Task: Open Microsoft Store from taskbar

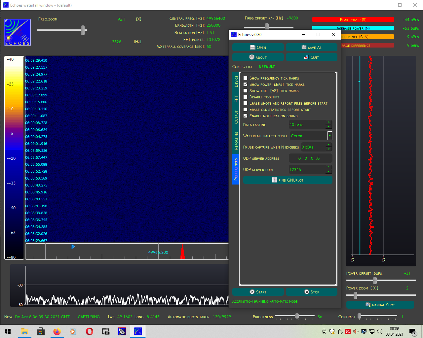Action: pyautogui.click(x=41, y=331)
